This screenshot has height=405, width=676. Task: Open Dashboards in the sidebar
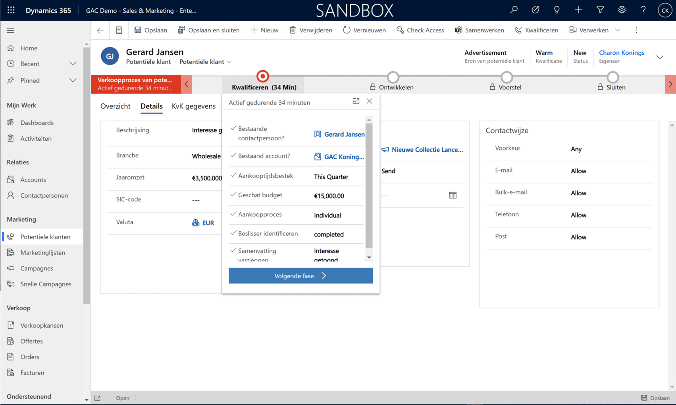pyautogui.click(x=37, y=123)
